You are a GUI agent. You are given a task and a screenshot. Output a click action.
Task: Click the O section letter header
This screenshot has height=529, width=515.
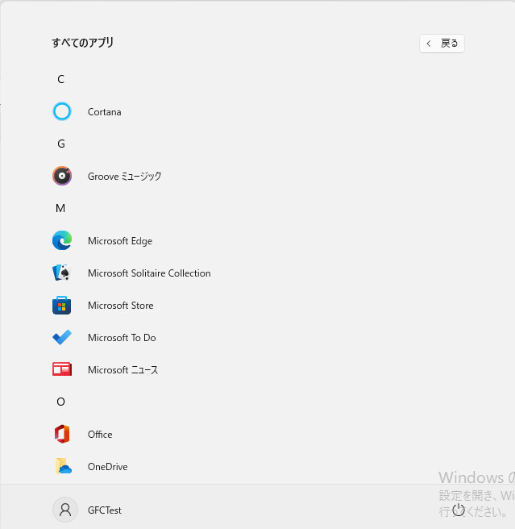click(60, 402)
